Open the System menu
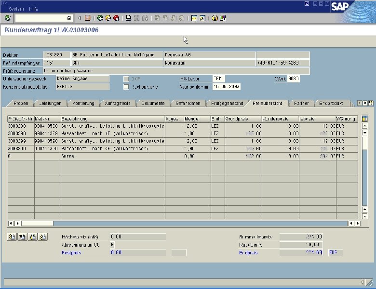This screenshot has height=289, width=376. click(16, 9)
